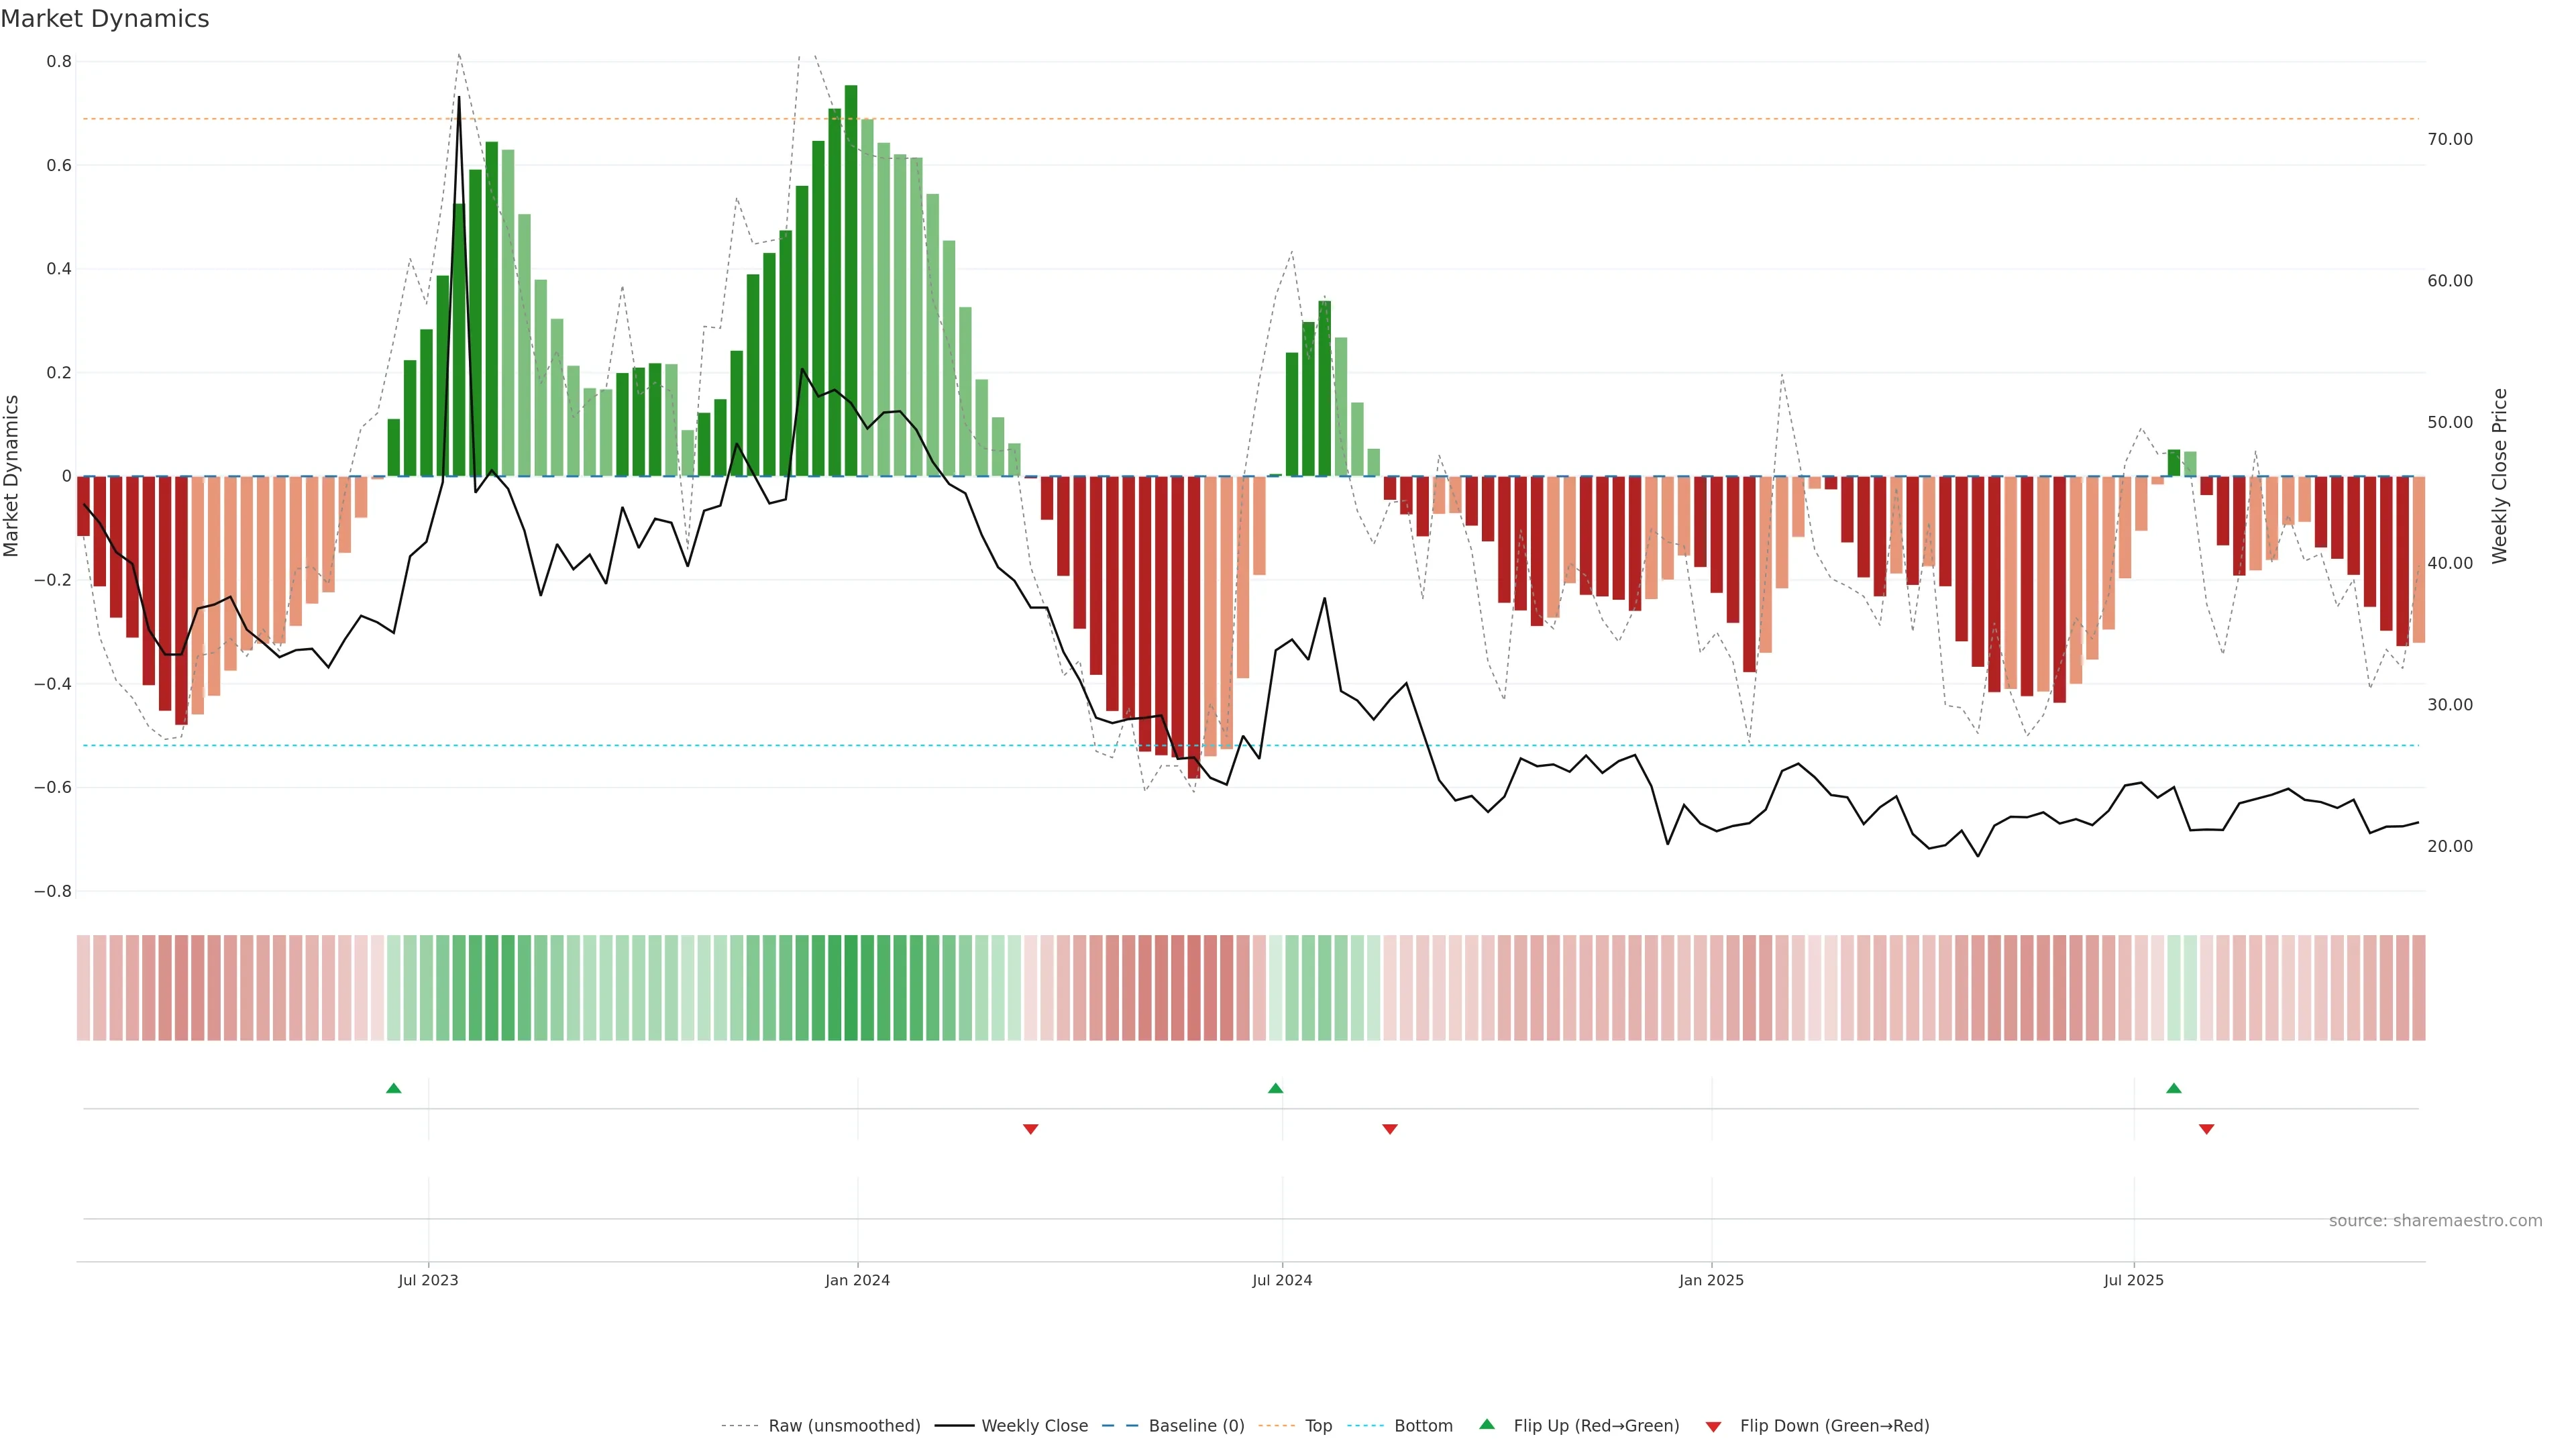2576x1449 pixels.
Task: Click the Market Dynamics chart title
Action: pyautogui.click(x=105, y=19)
